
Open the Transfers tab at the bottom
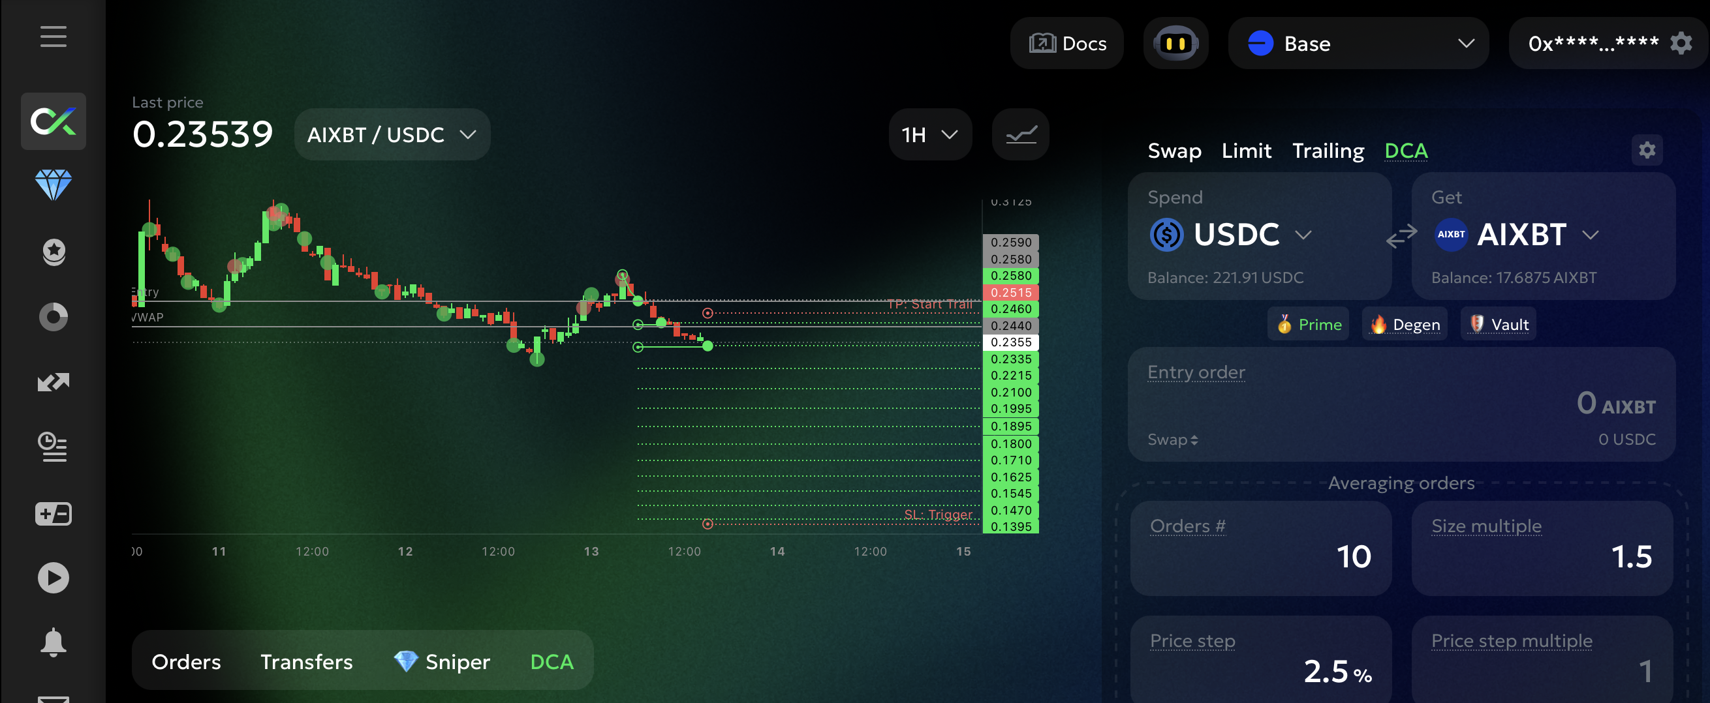pos(306,661)
